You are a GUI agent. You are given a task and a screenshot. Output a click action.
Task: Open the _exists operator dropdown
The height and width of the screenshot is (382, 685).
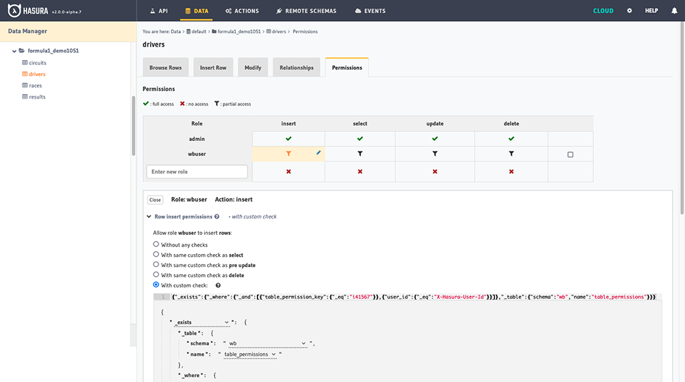pyautogui.click(x=202, y=322)
